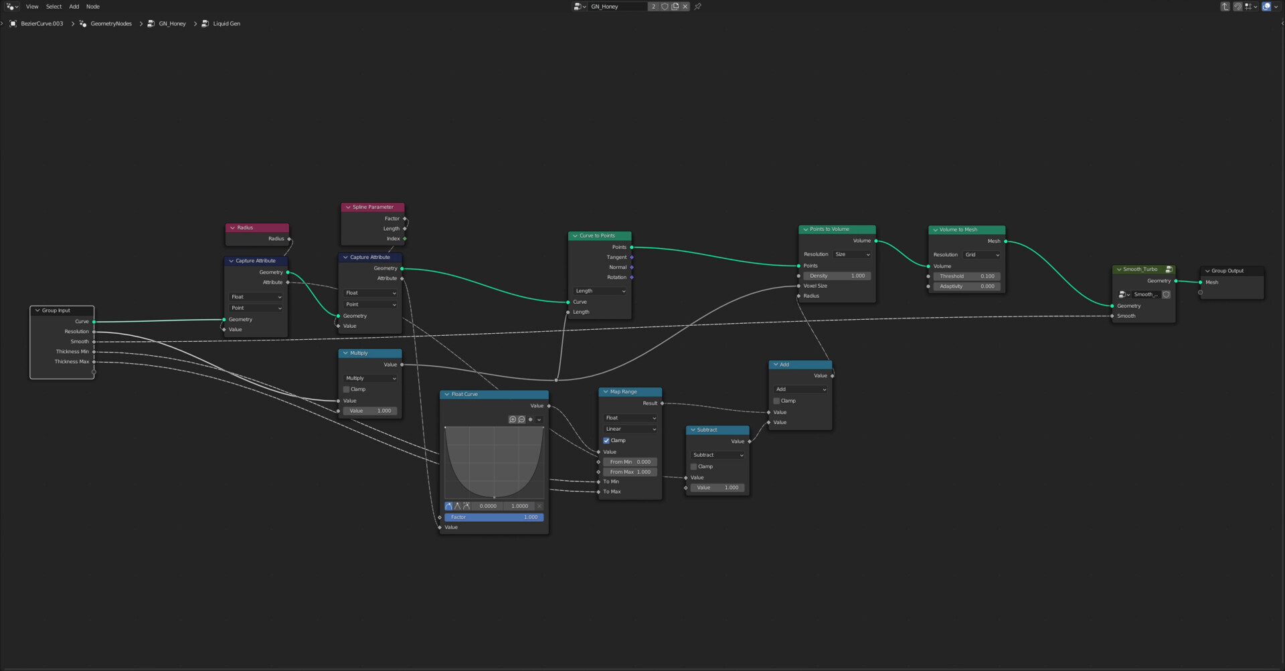Click the fake user shield icon beside GN_Honey
Image resolution: width=1285 pixels, height=671 pixels.
[665, 6]
